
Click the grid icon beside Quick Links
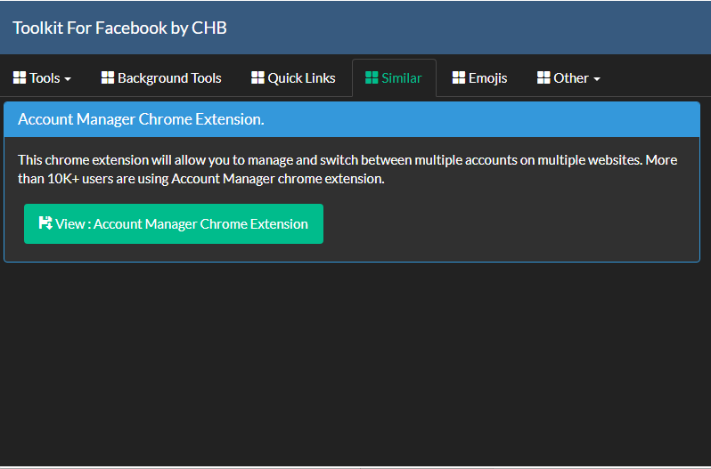[257, 77]
